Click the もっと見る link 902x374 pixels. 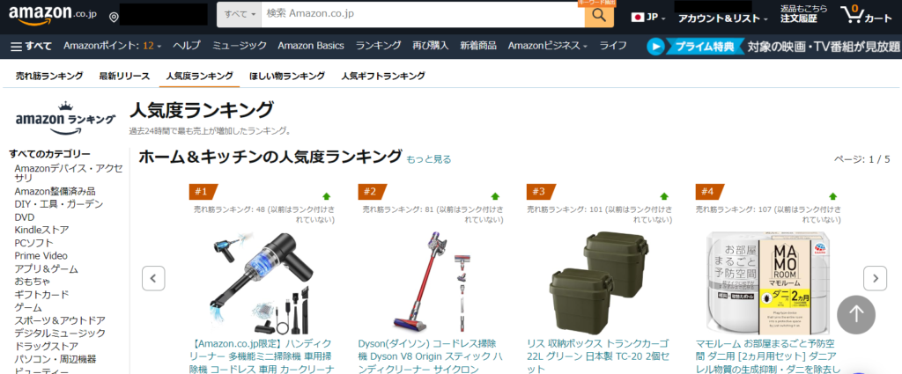[429, 159]
